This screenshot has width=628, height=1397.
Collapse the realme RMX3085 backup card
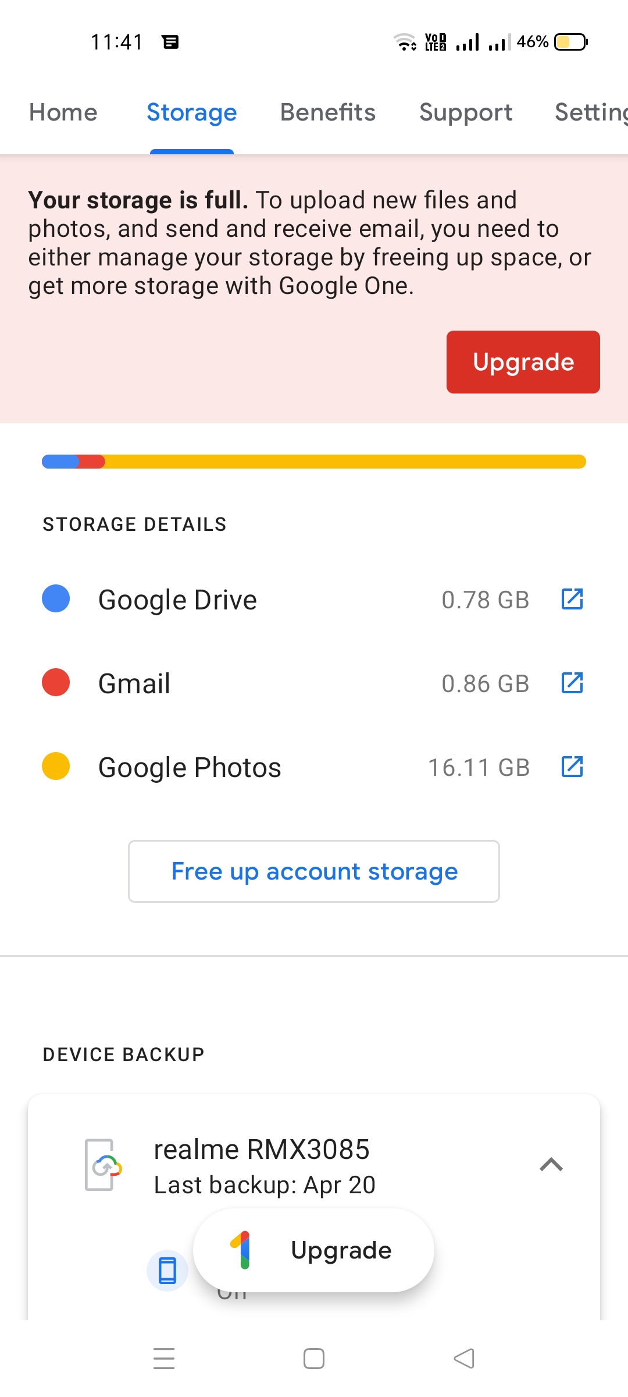click(x=551, y=1164)
